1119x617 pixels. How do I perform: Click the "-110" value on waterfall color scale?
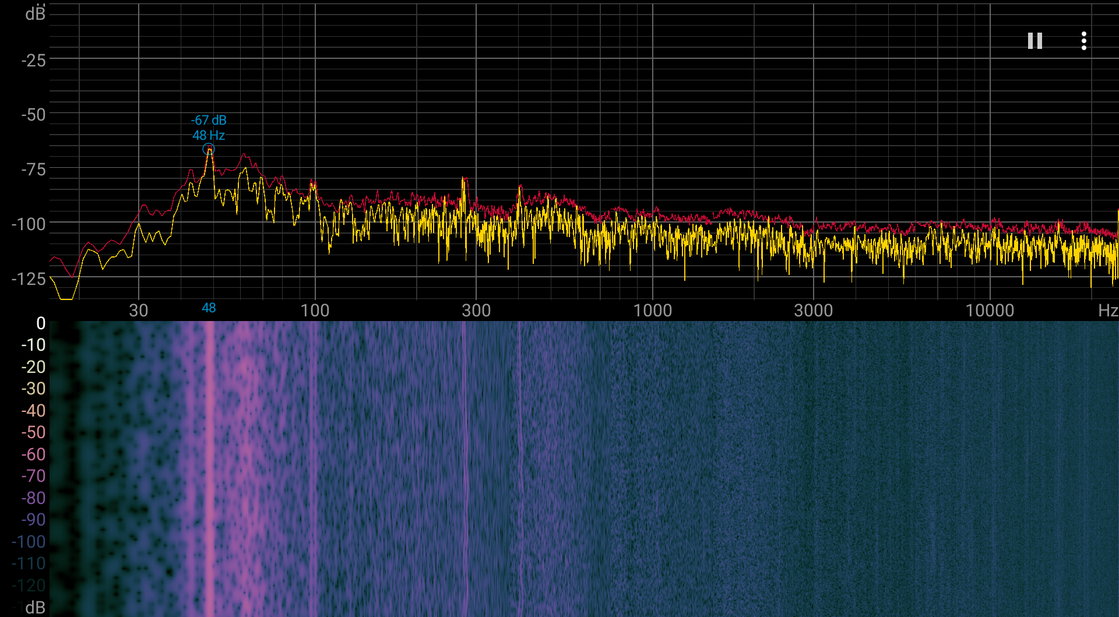[x=29, y=563]
